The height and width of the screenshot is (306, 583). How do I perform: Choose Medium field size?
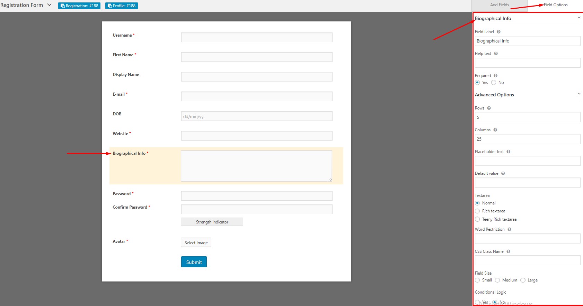[x=497, y=280]
